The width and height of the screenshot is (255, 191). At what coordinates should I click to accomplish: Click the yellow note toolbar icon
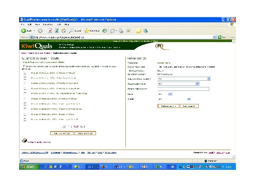(x=138, y=31)
